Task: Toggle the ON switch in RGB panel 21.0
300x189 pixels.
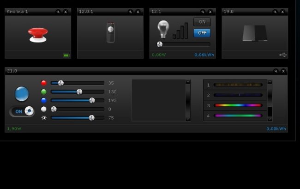Action: coord(22,111)
